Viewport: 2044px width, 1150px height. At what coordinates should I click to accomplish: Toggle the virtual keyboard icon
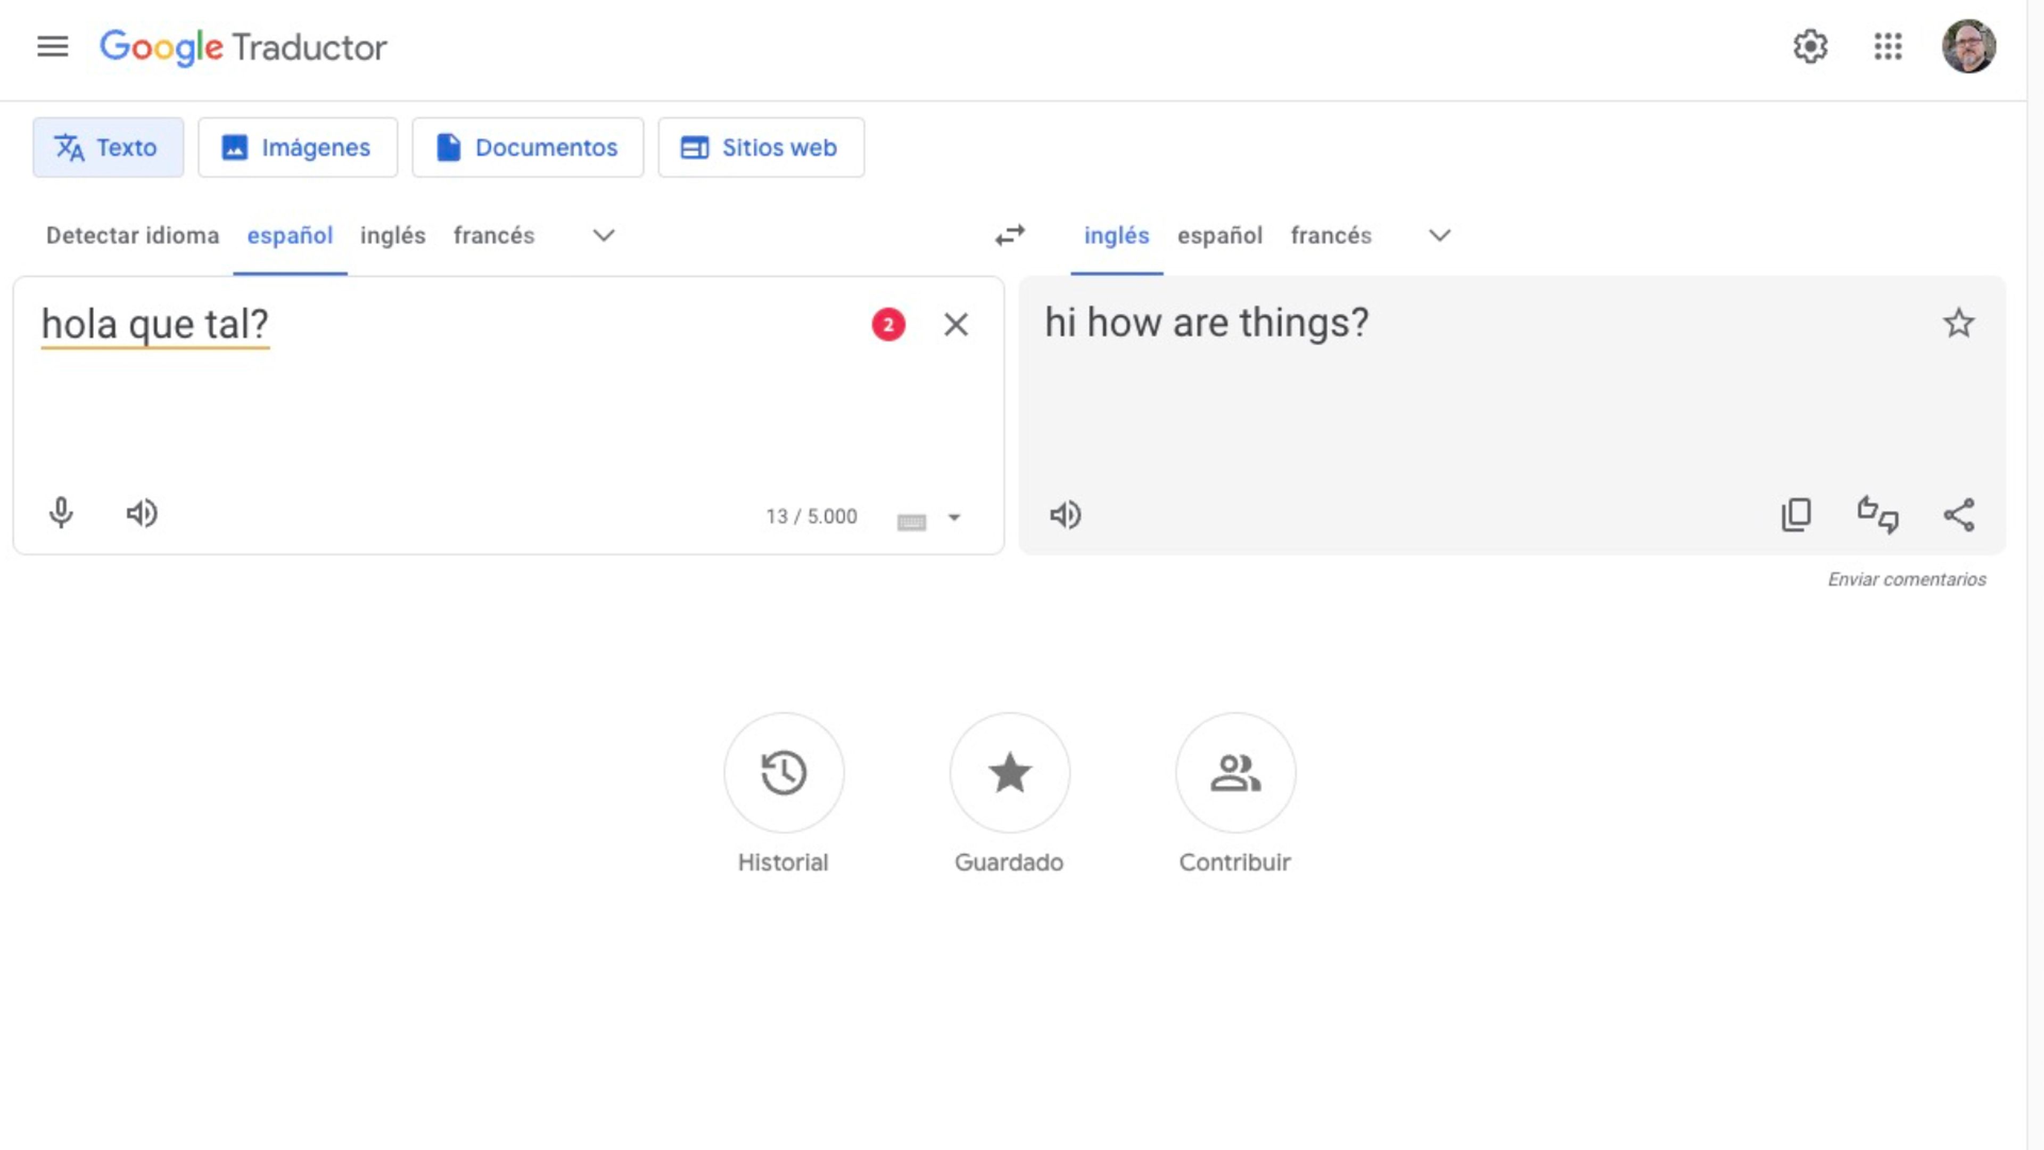coord(911,522)
